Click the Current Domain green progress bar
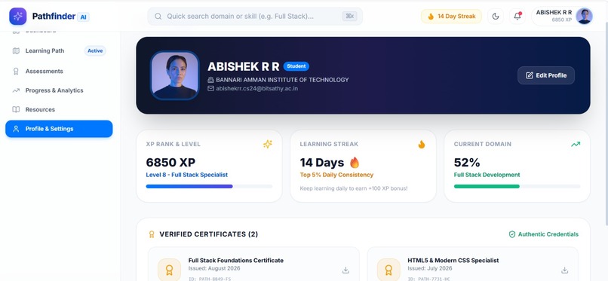Image resolution: width=608 pixels, height=281 pixels. point(517,186)
